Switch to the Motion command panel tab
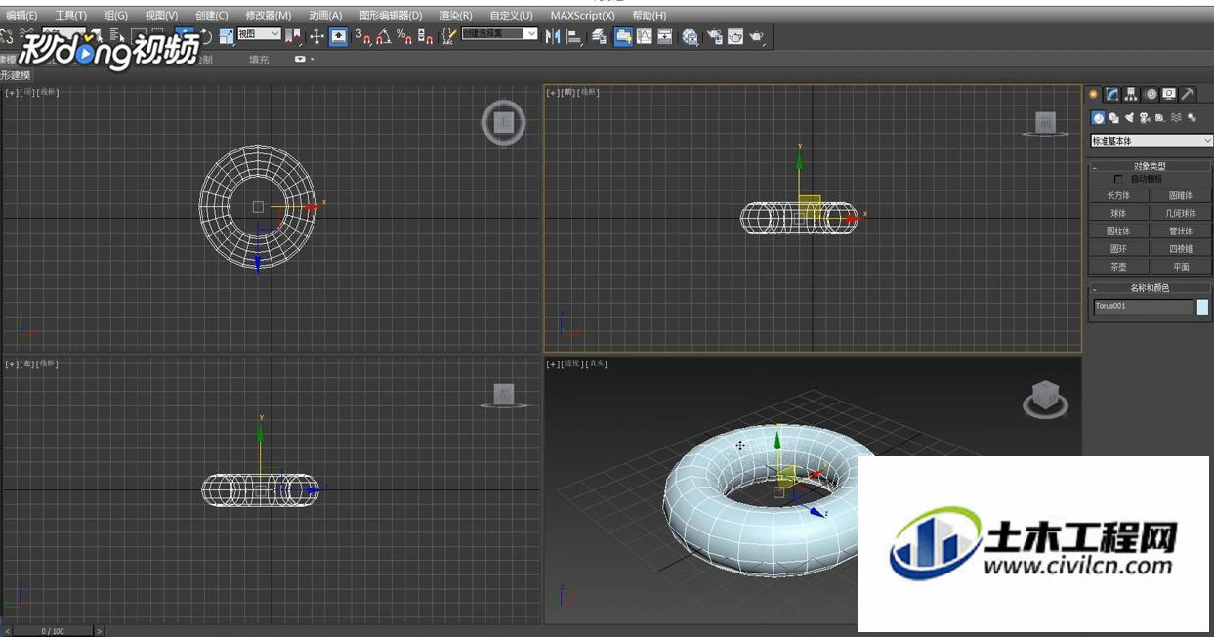The width and height of the screenshot is (1214, 637). click(x=1151, y=94)
